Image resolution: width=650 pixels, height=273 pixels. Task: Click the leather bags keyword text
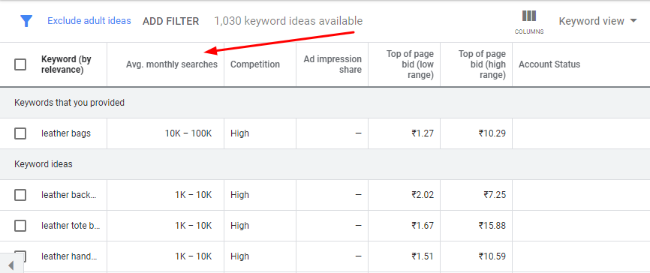(x=66, y=133)
